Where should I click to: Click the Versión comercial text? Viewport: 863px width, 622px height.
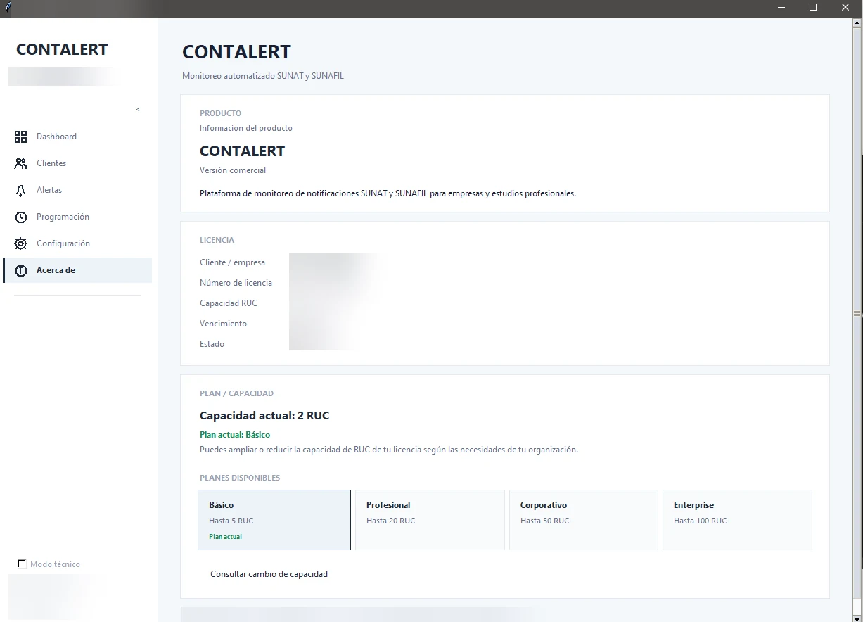coord(233,170)
